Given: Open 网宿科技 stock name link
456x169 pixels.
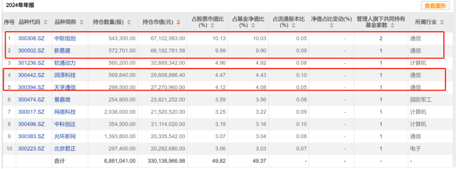Looking at the screenshot, I should pos(65,112).
